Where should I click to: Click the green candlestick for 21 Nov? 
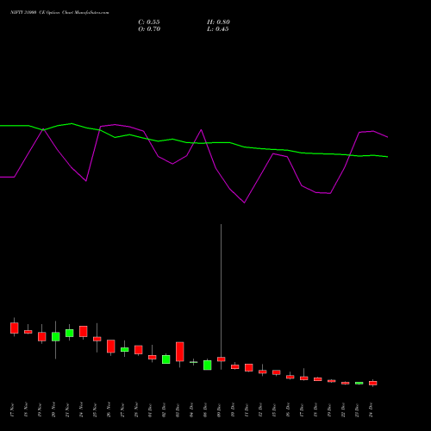coord(70,333)
